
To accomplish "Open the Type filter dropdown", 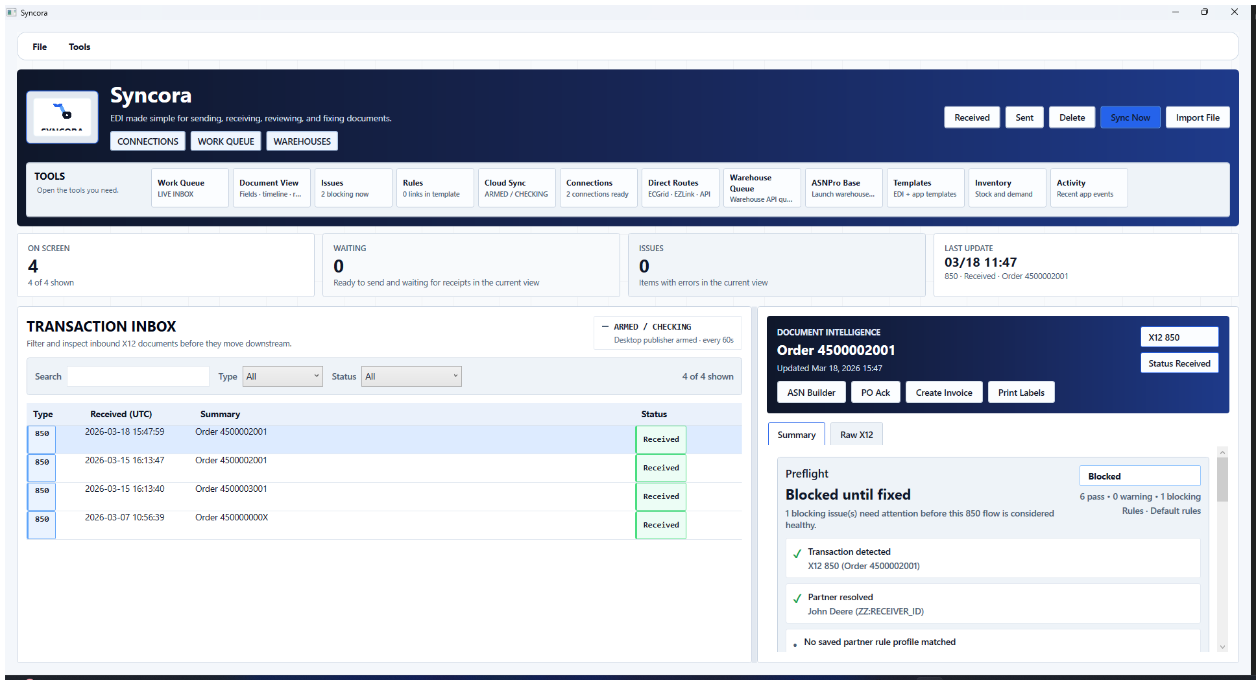I will coord(282,376).
